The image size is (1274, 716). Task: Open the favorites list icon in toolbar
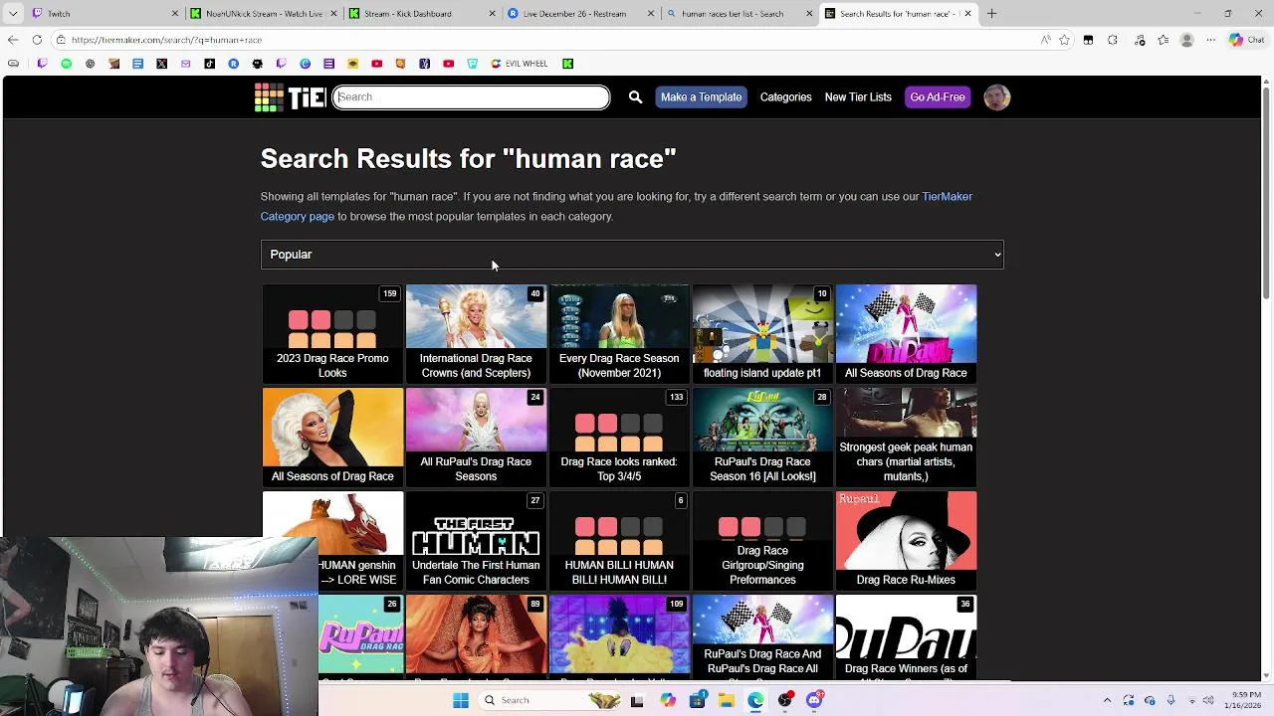1164,40
